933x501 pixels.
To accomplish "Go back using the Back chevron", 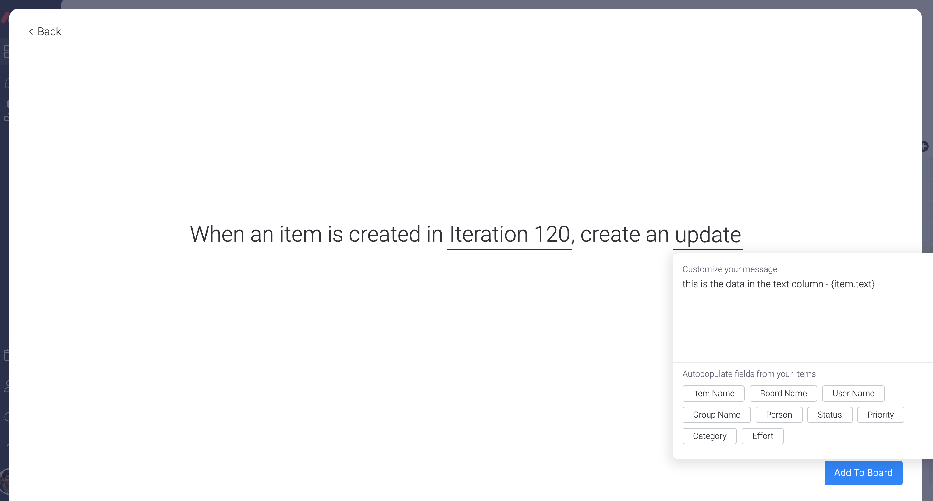I will tap(31, 32).
